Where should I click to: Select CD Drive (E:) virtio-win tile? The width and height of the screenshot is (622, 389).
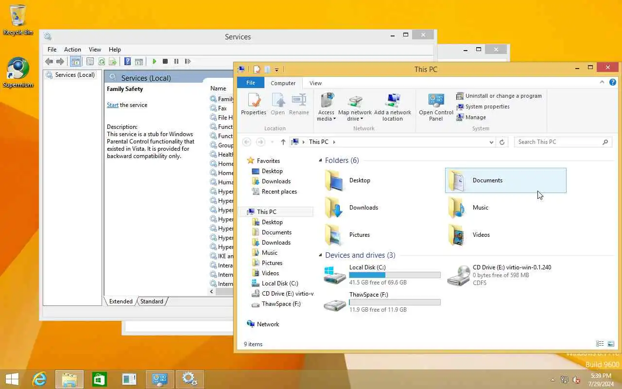(x=505, y=275)
